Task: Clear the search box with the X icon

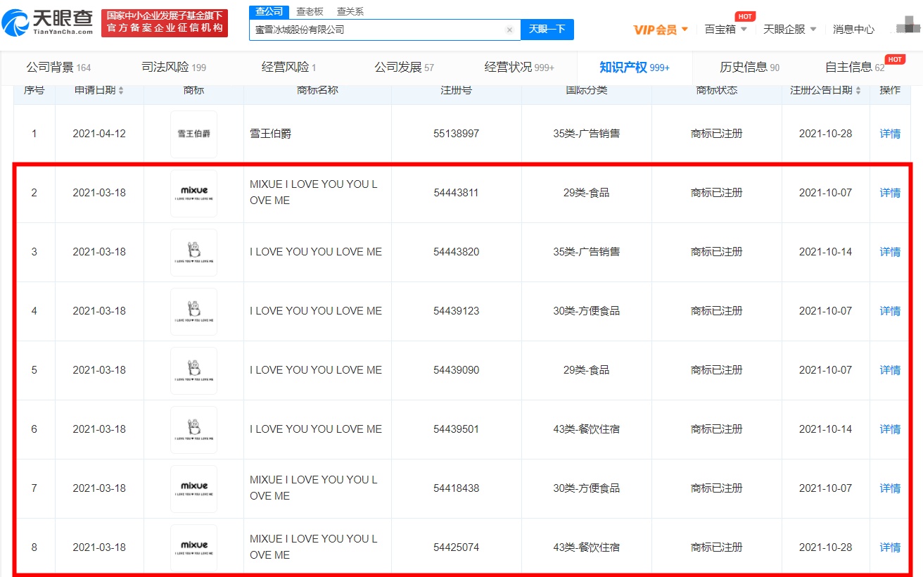Action: pos(509,30)
